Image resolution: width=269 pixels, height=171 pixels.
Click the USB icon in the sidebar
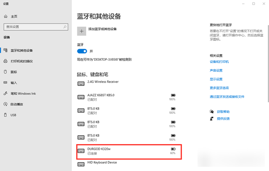[x=5, y=115]
